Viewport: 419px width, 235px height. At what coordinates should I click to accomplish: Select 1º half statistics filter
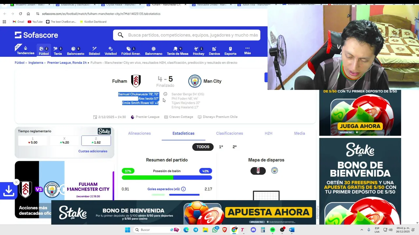click(221, 147)
